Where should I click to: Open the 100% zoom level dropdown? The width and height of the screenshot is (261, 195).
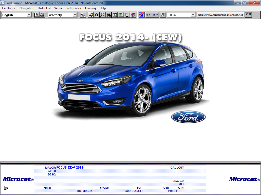coord(193,15)
